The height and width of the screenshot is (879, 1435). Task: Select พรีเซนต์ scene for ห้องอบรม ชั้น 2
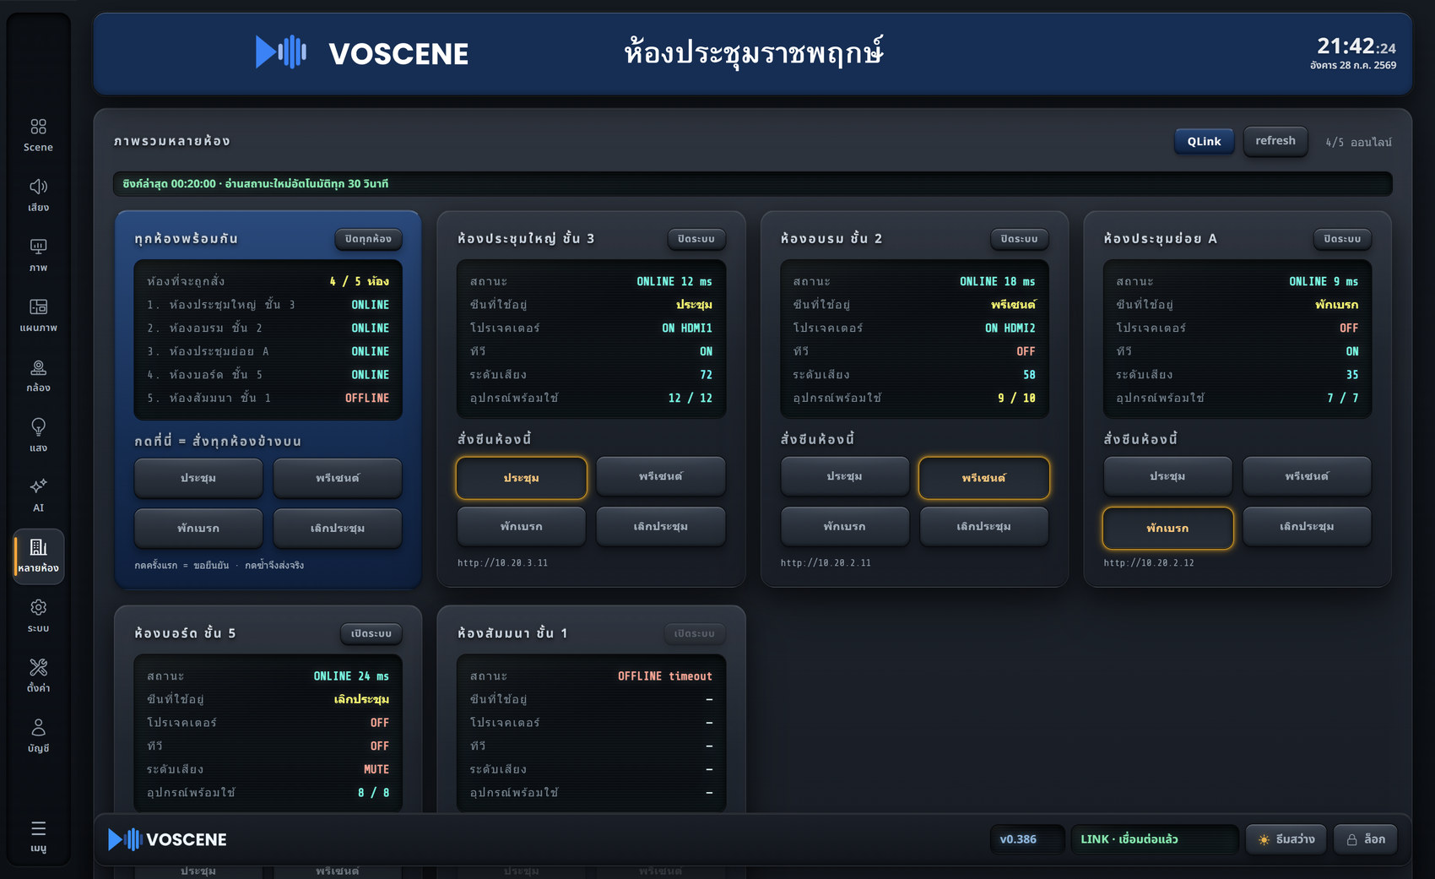984,478
